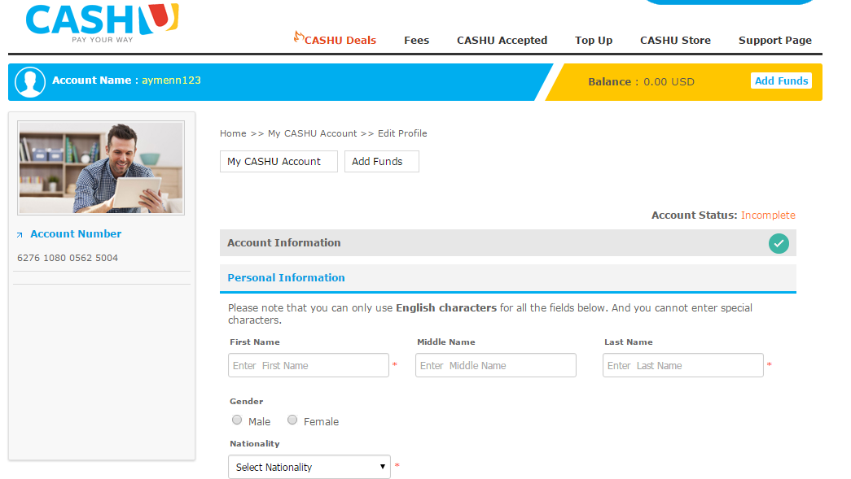Image resolution: width=851 pixels, height=479 pixels.
Task: Follow the Home breadcrumb link
Action: point(233,133)
